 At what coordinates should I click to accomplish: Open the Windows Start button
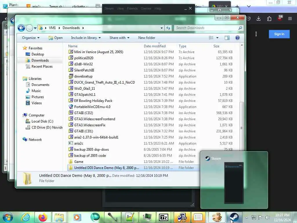pos(8,217)
